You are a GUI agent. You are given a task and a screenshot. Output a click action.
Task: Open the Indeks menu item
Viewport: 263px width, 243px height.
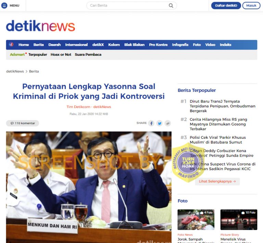[x=225, y=45]
